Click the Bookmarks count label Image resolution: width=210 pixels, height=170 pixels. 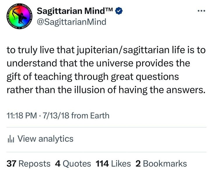tap(165, 163)
